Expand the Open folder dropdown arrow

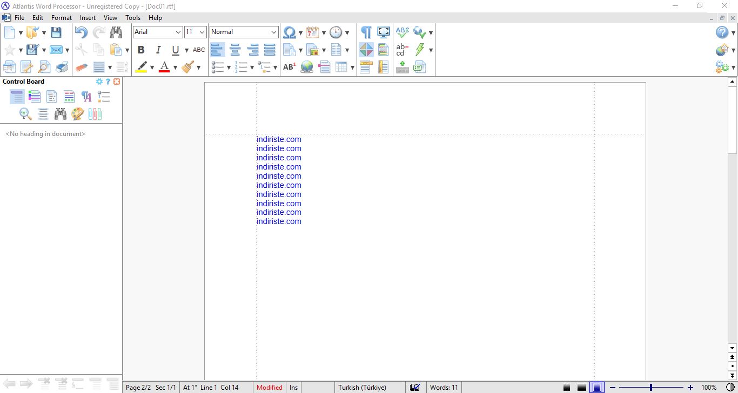[44, 33]
